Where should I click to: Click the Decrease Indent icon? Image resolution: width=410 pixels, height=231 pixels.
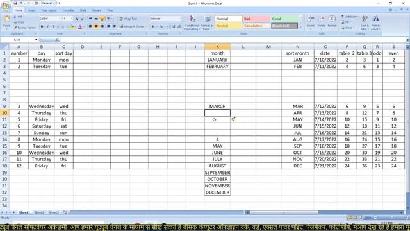click(x=108, y=26)
